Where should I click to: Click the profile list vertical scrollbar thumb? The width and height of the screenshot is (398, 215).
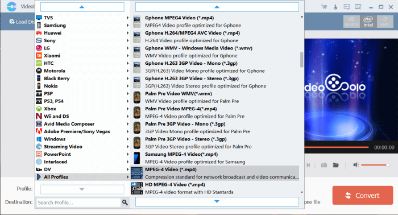coord(301,60)
